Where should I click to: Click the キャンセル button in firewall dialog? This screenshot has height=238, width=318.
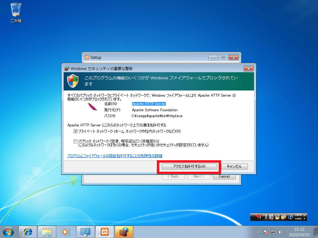(x=234, y=166)
